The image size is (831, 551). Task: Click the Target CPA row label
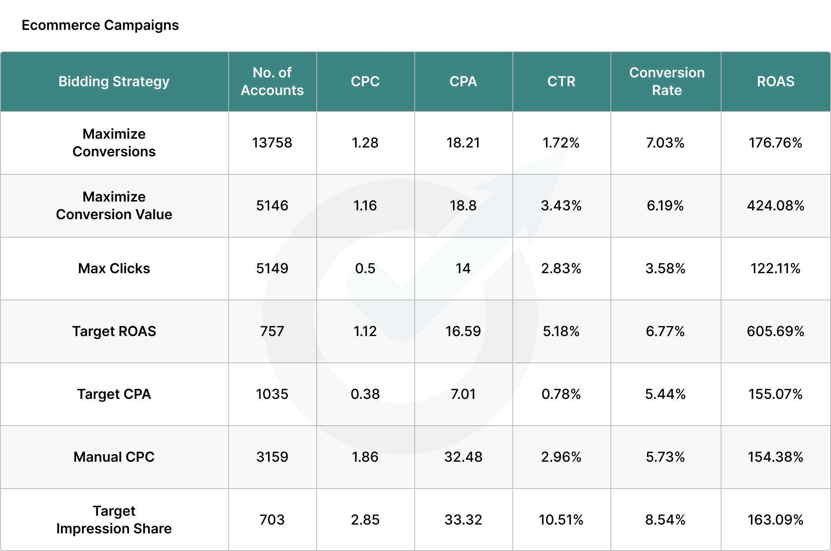point(114,394)
